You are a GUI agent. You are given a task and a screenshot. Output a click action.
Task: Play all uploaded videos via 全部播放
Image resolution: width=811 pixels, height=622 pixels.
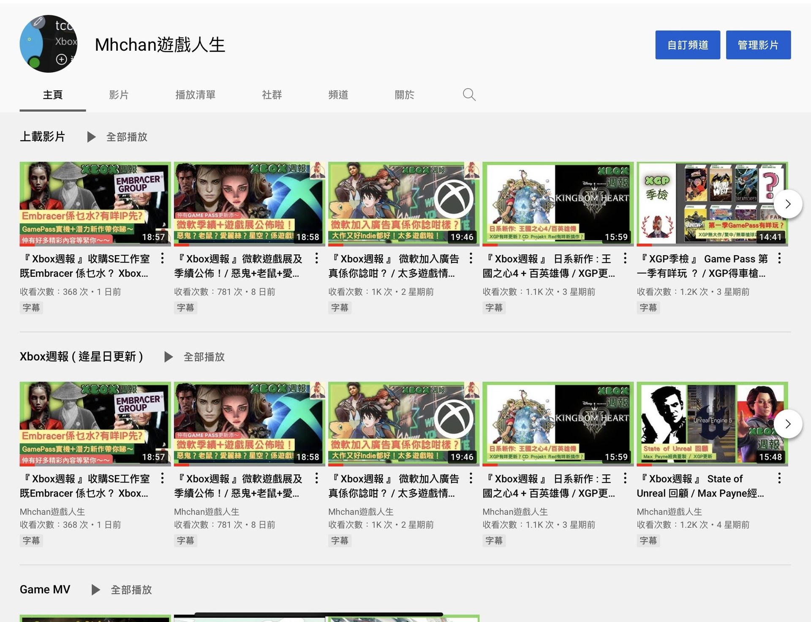tap(126, 137)
